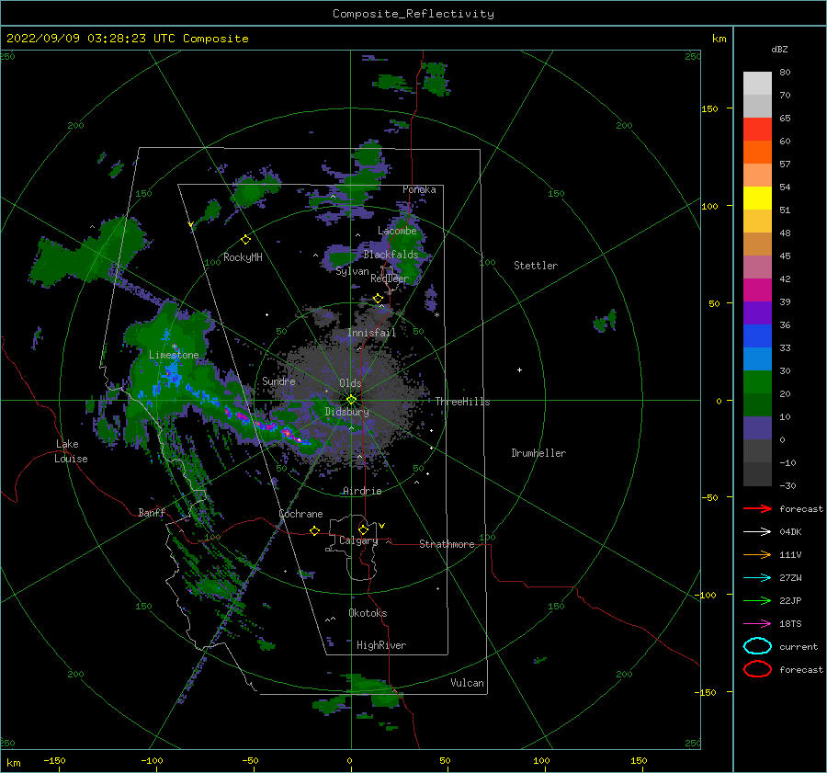Click the Banff label

(x=152, y=512)
